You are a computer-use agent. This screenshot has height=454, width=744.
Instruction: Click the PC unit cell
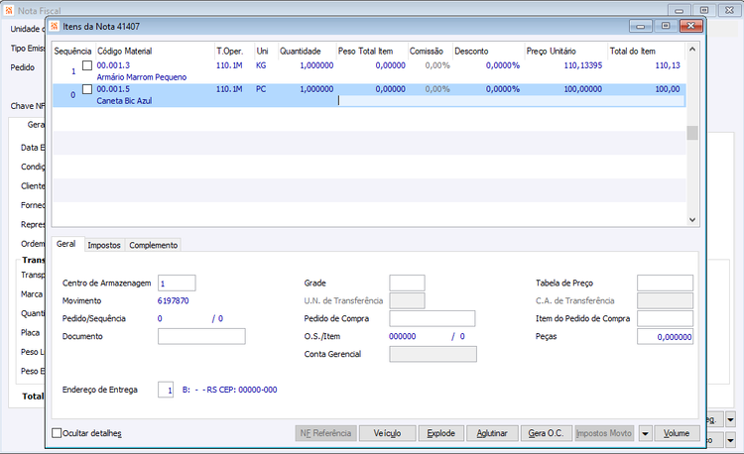click(x=261, y=89)
